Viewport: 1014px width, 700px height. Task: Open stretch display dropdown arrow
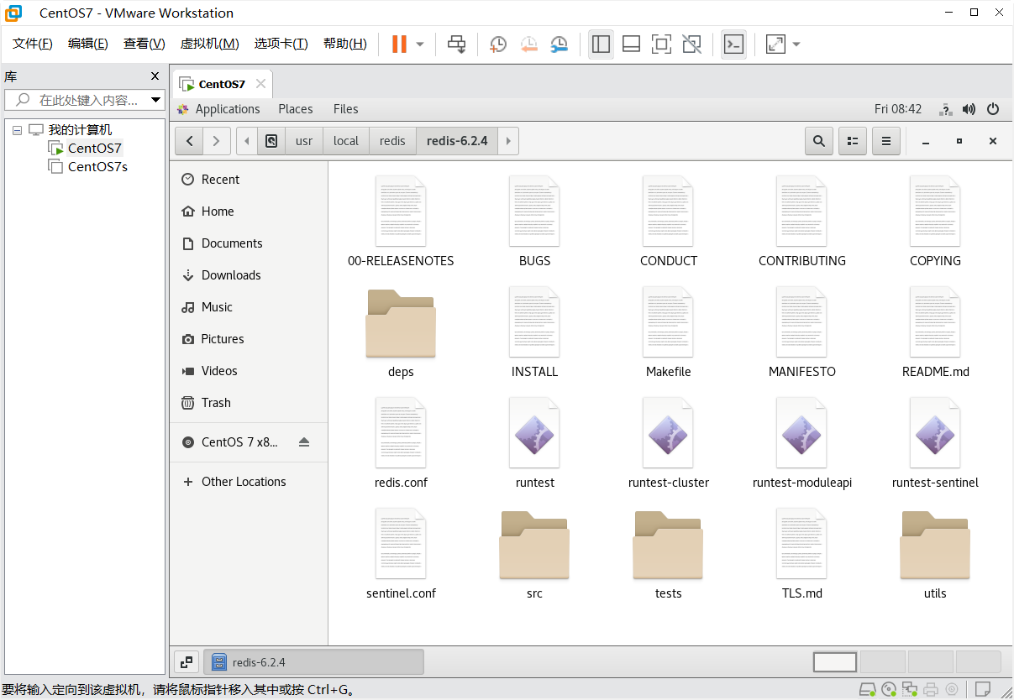point(796,44)
